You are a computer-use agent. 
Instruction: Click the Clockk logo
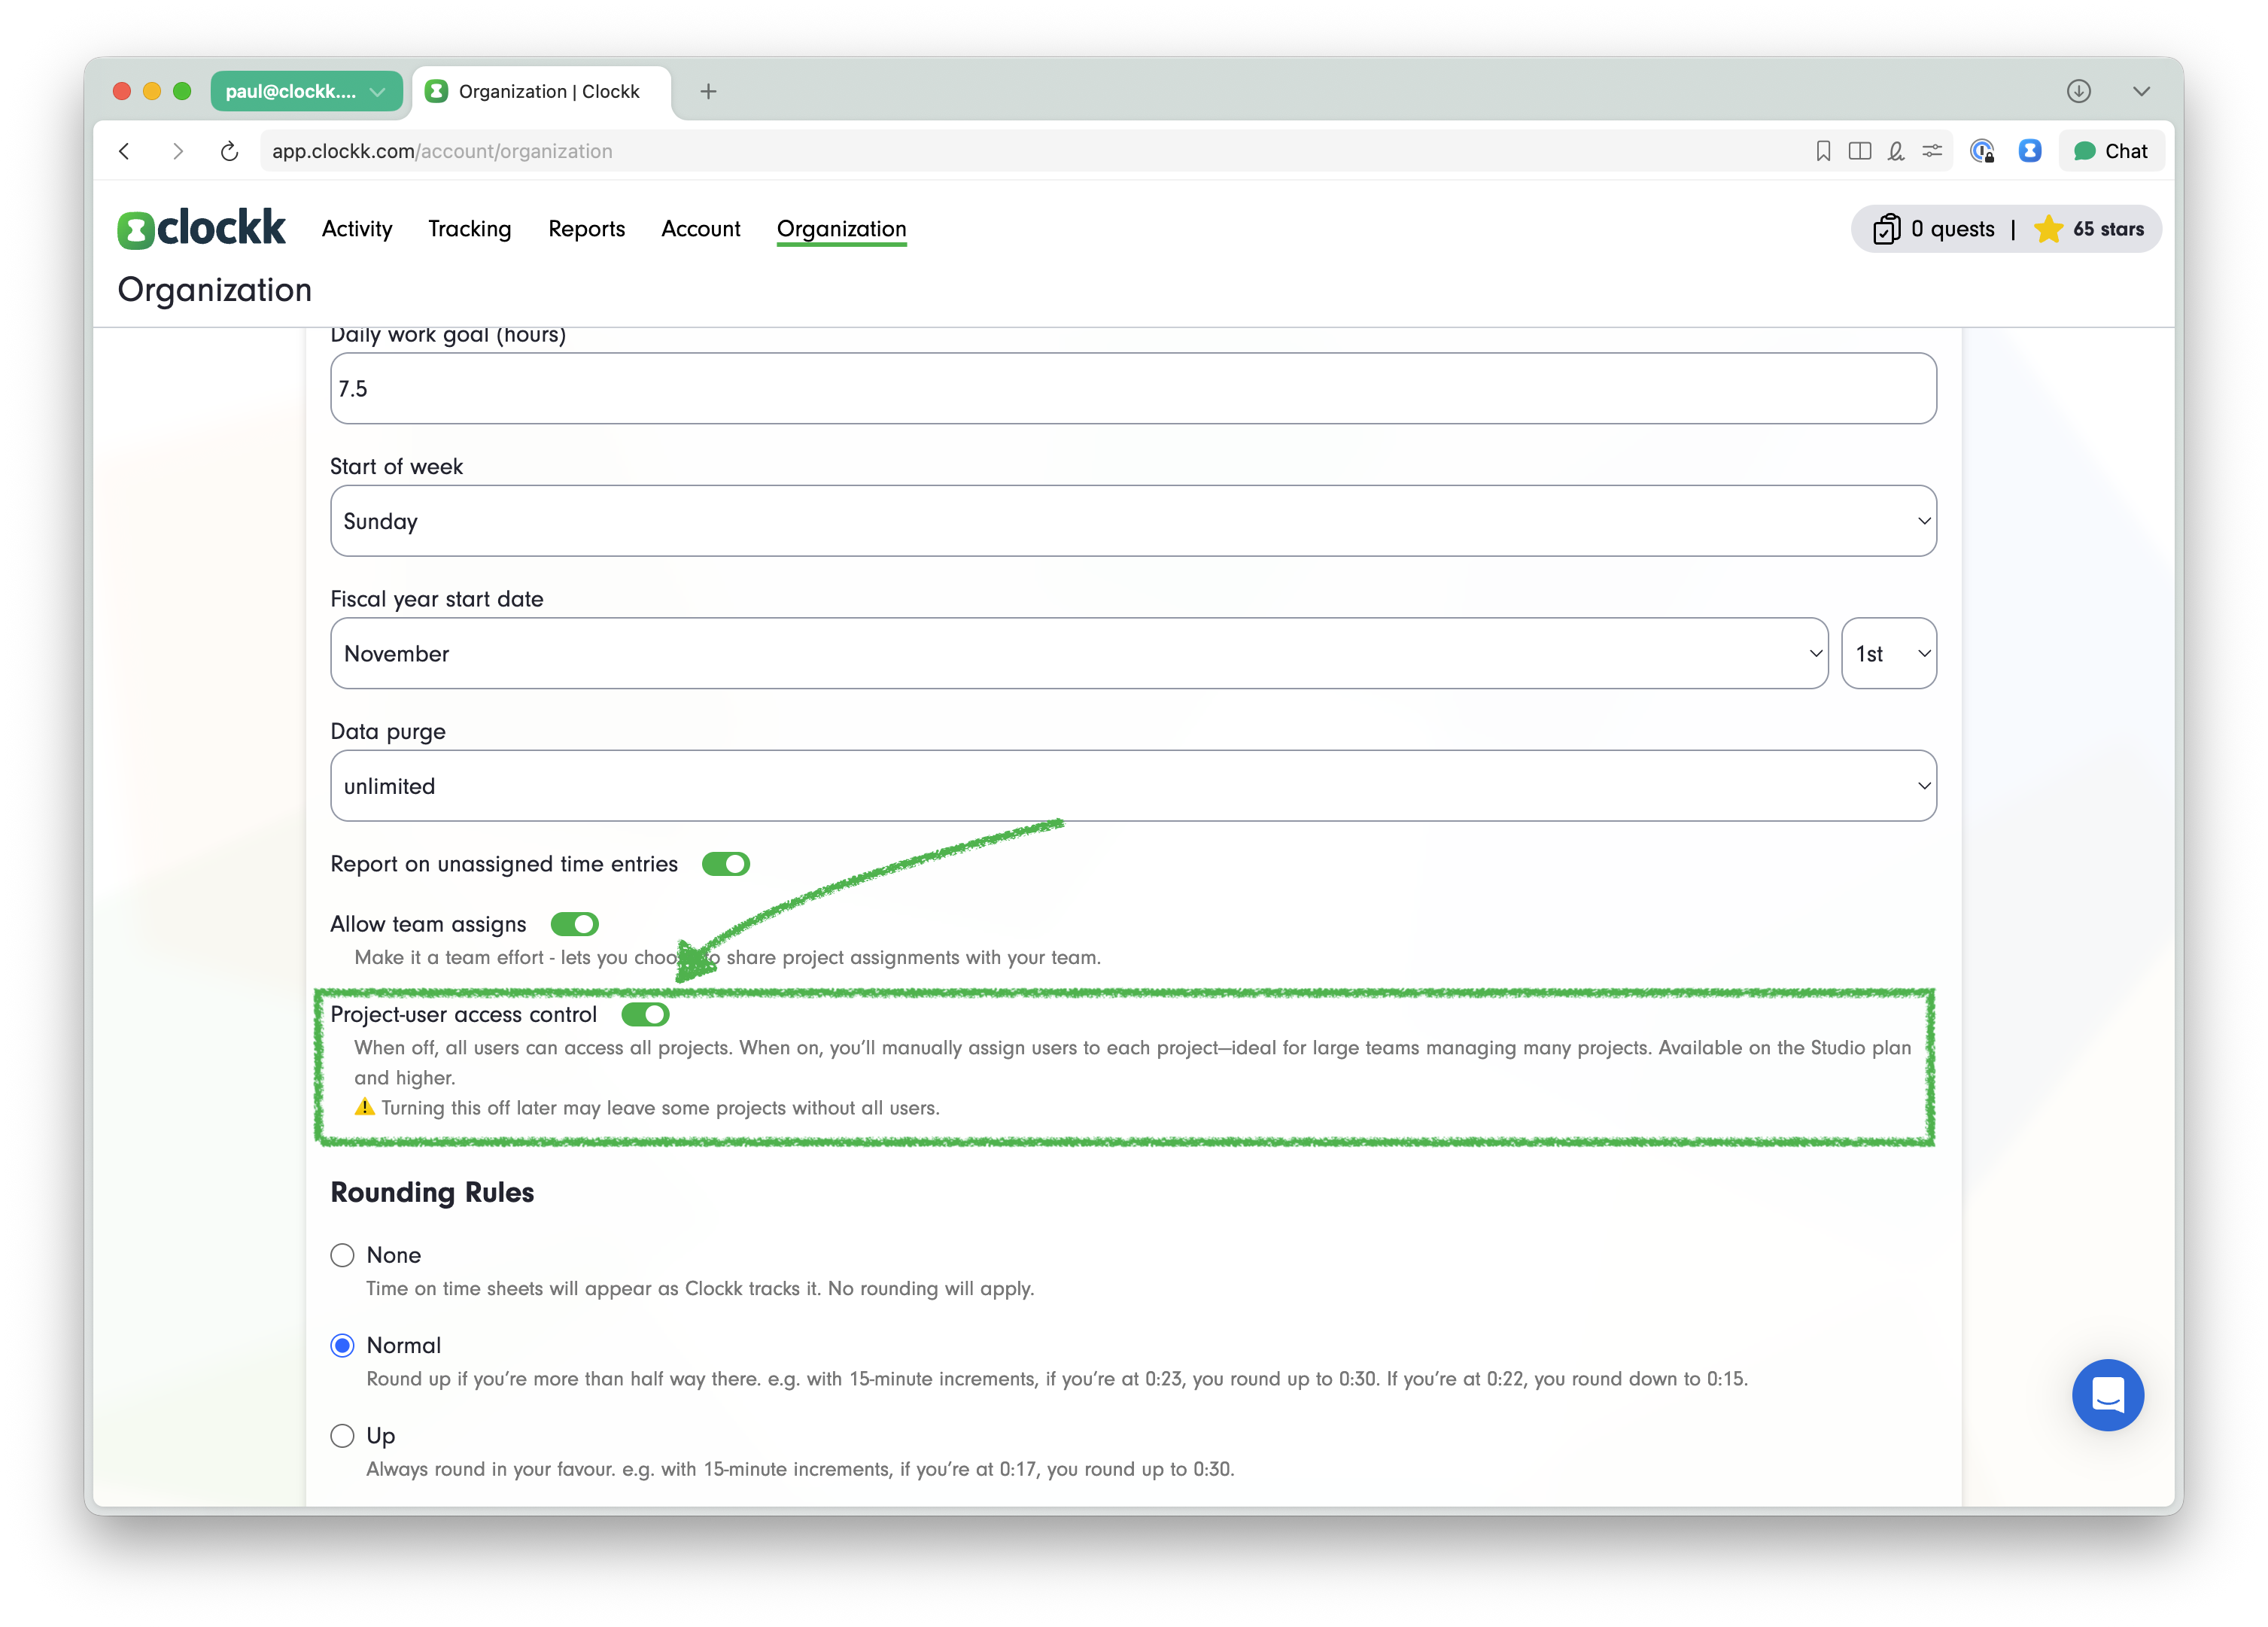(202, 229)
